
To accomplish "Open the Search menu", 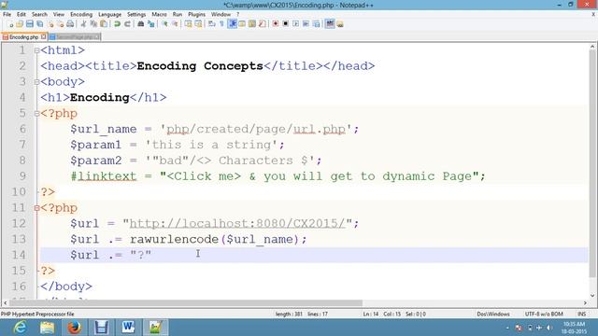I will 39,15.
